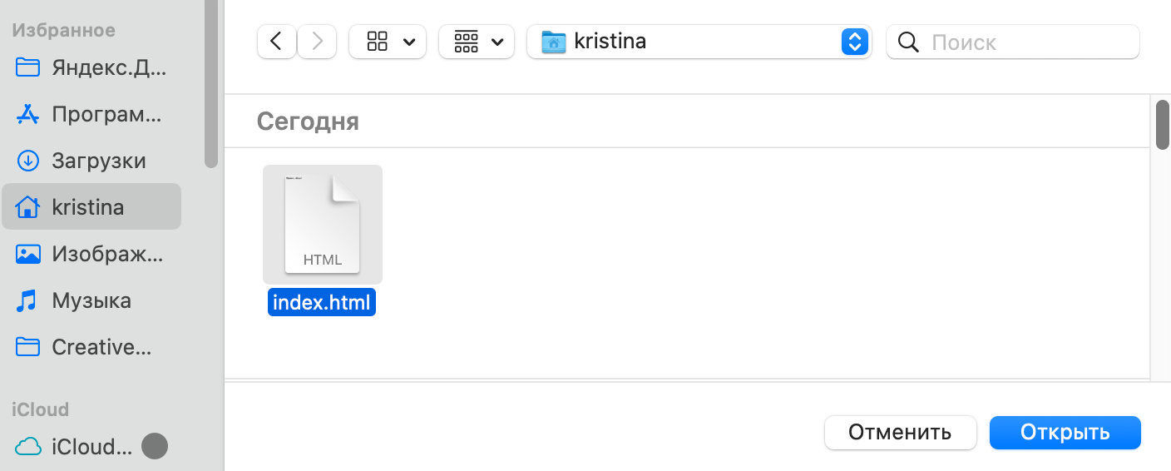This screenshot has width=1171, height=471.
Task: Open Яндекс.Диск folder in the sidebar
Action: (91, 67)
